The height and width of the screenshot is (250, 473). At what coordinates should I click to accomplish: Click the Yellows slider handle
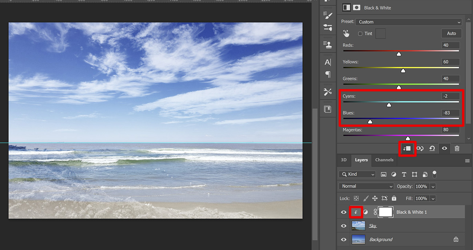pos(403,71)
